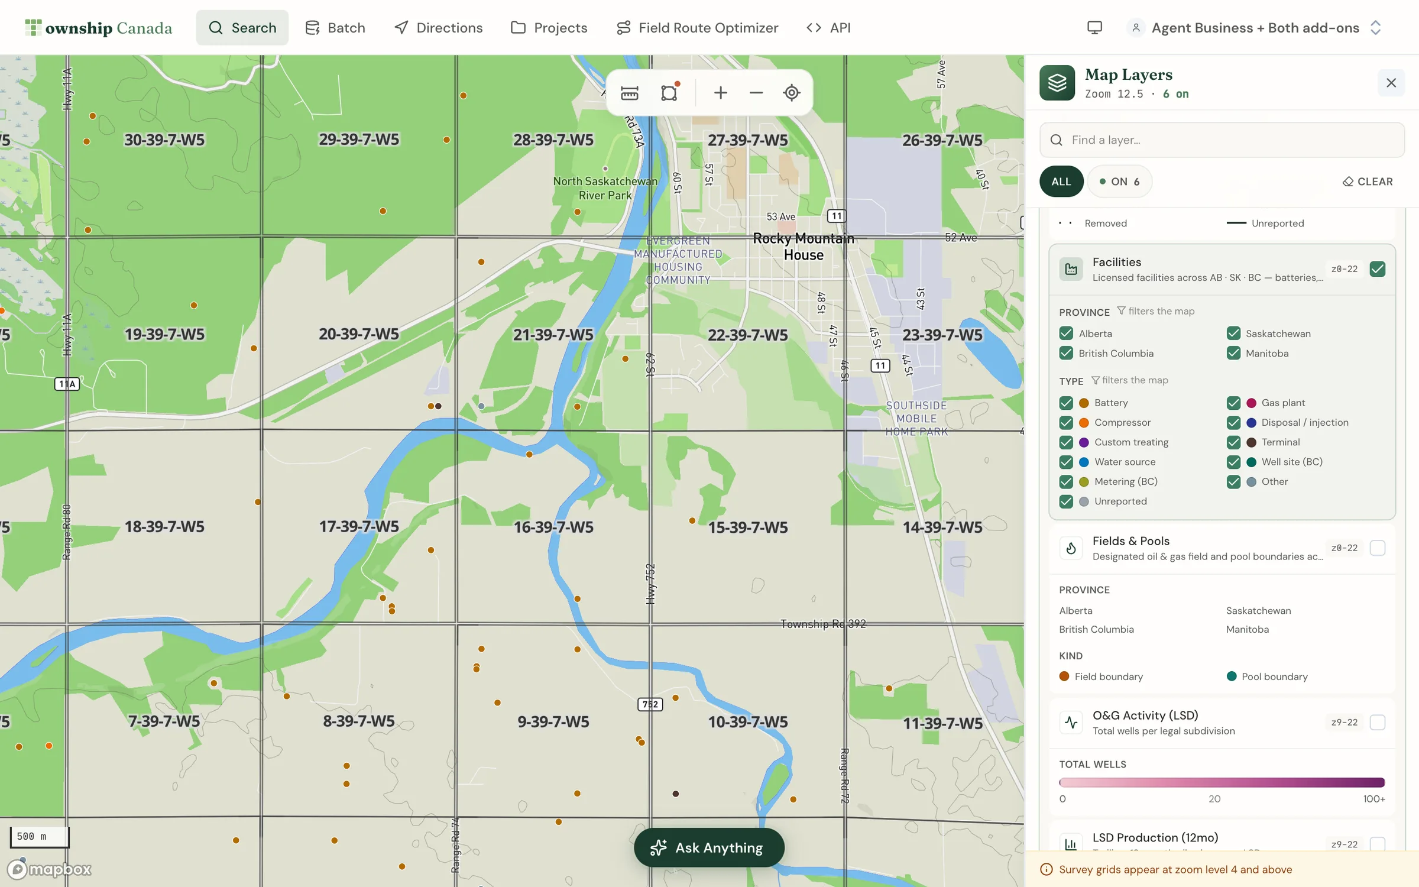
Task: Zoom in on the map
Action: [x=720, y=93]
